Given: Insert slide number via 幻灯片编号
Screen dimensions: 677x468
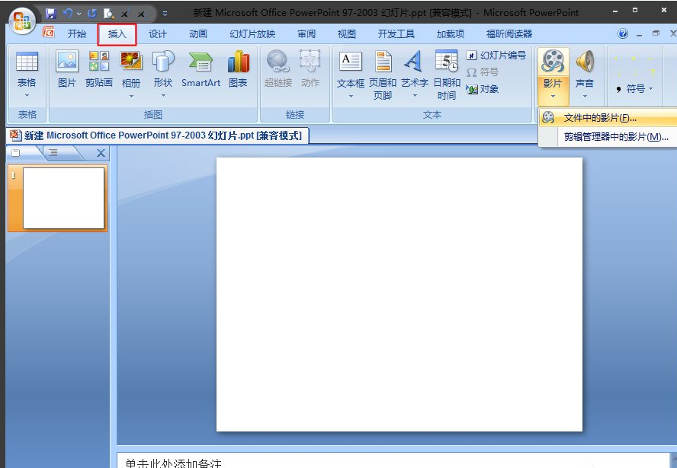Looking at the screenshot, I should 496,55.
